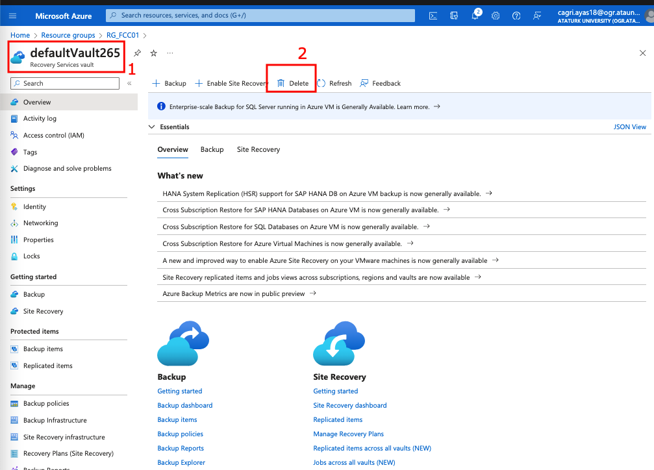The width and height of the screenshot is (654, 470).
Task: Switch to the Backup tab
Action: coord(212,149)
